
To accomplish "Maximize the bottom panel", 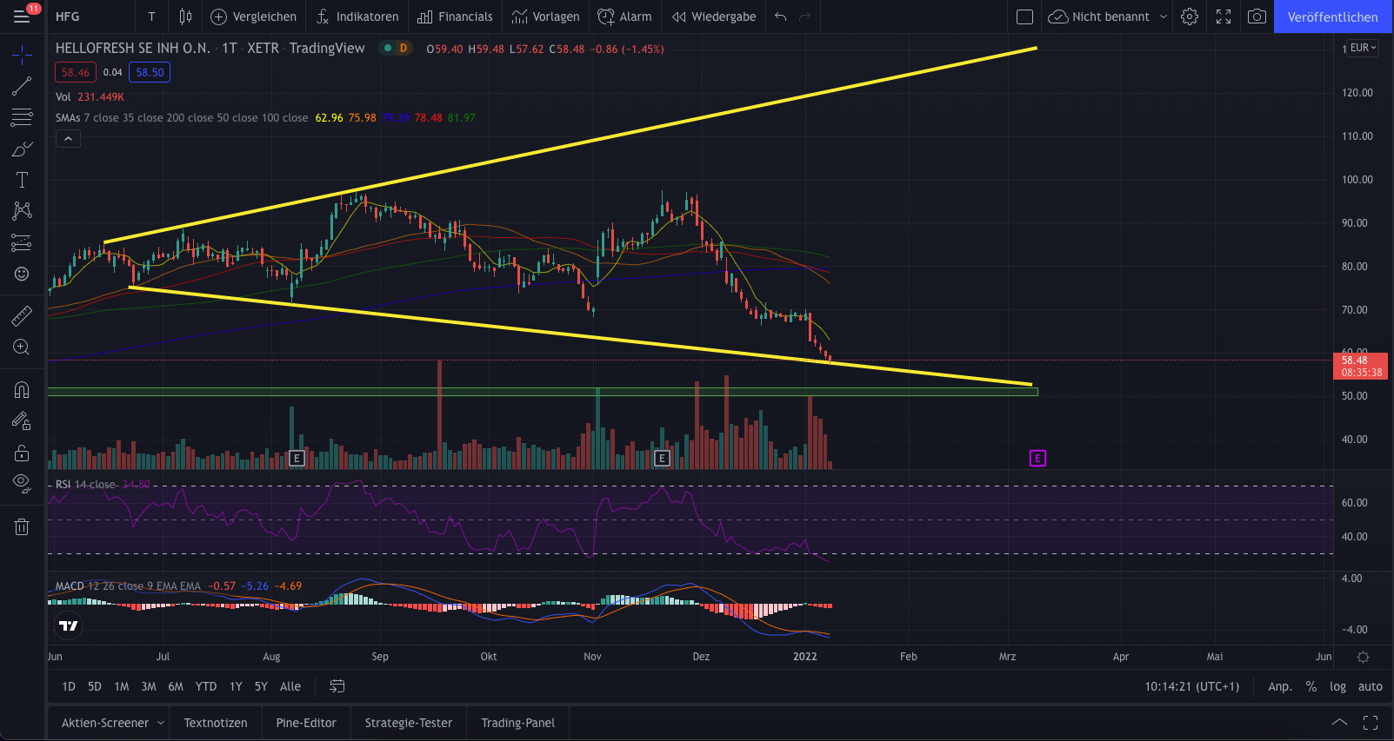I will coord(1371,723).
